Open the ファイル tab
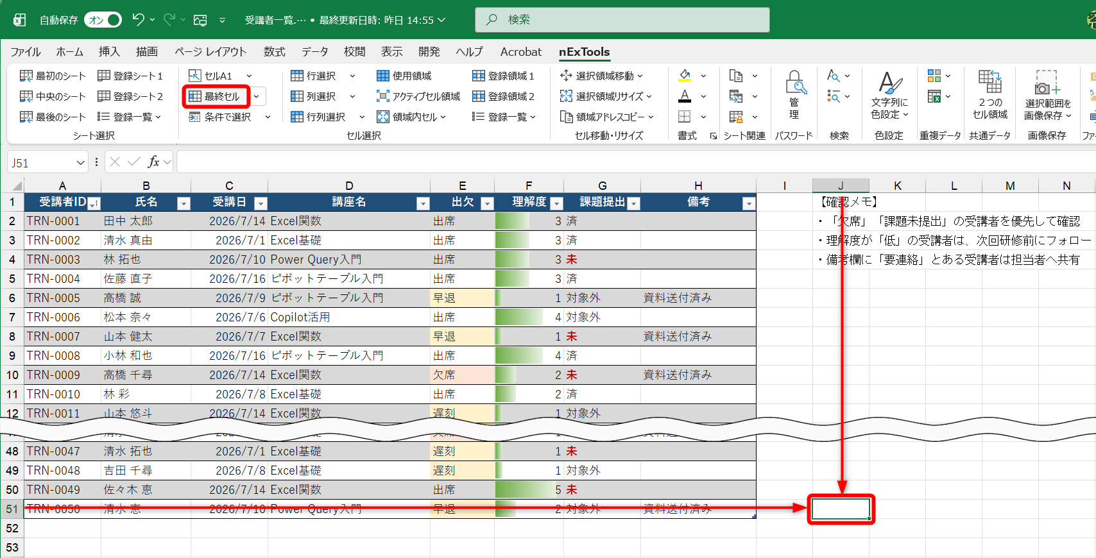This screenshot has width=1096, height=558. click(26, 52)
